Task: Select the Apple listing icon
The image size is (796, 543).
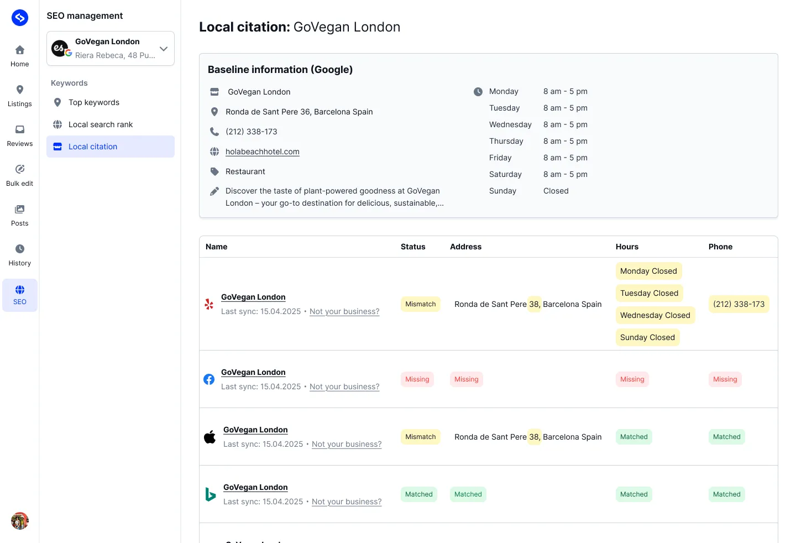Action: click(x=210, y=437)
